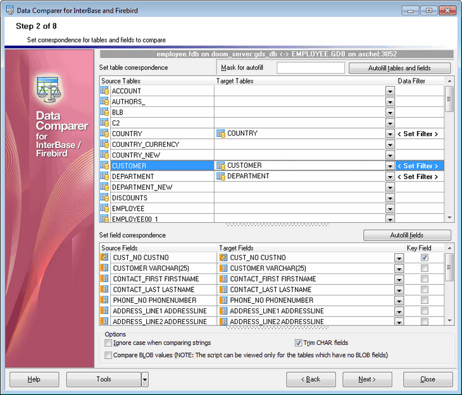This screenshot has width=462, height=395.
Task: Open target field dropdown for PHONE_NO PHONENUMBER
Action: (399, 301)
